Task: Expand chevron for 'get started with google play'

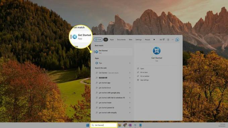Action: click(130, 93)
